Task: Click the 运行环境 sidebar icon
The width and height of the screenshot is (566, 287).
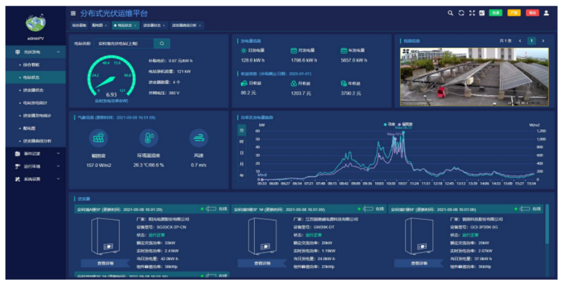Action: 18,166
